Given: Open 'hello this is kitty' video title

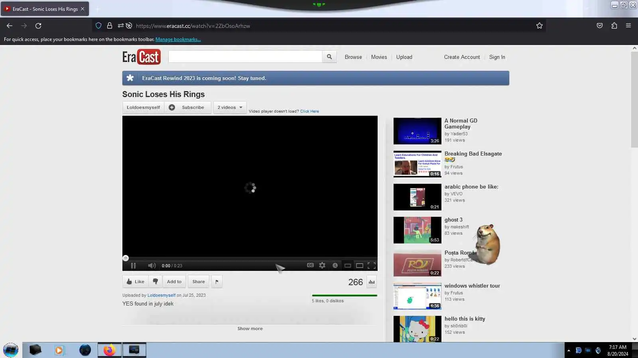Looking at the screenshot, I should pos(465,319).
